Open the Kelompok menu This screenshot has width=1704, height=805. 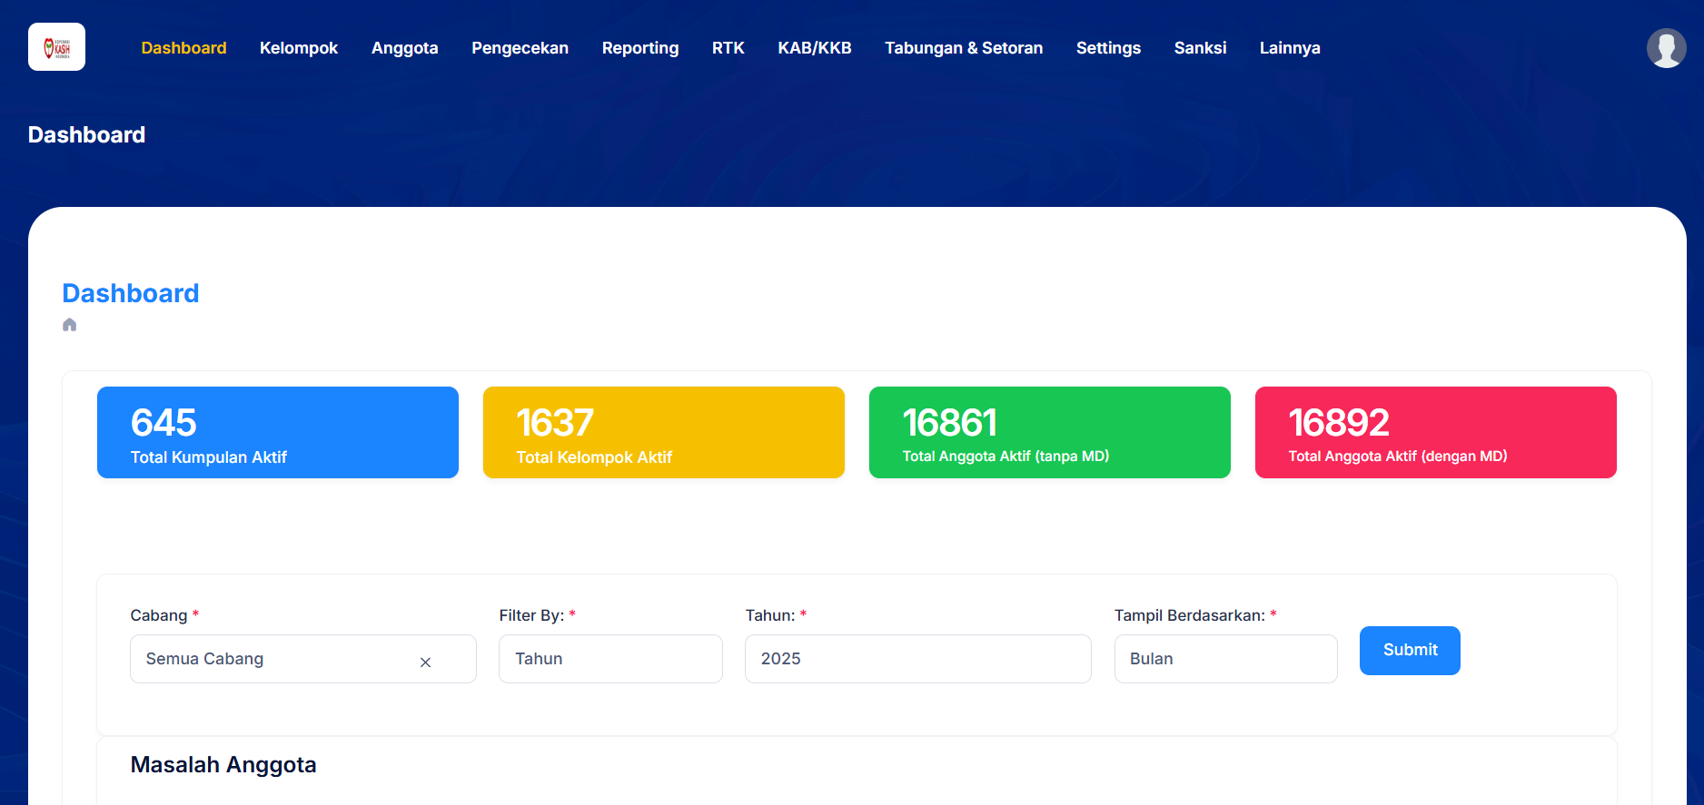click(x=299, y=48)
